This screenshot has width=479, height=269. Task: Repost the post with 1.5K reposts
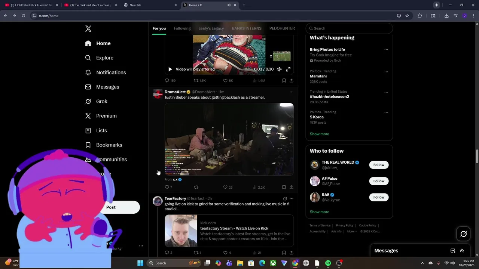click(196, 81)
